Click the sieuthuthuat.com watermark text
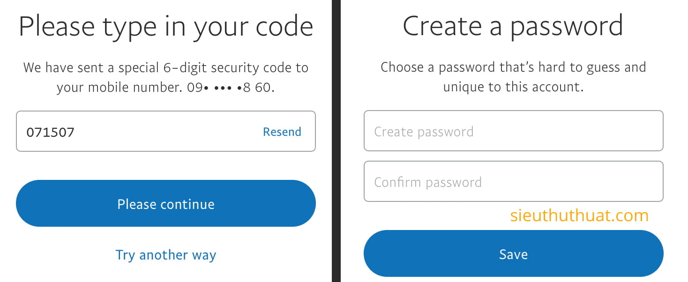The width and height of the screenshot is (688, 282). (579, 215)
